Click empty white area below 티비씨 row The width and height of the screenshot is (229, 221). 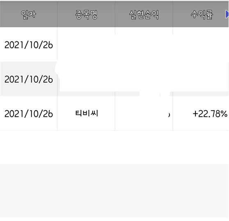tap(114, 147)
